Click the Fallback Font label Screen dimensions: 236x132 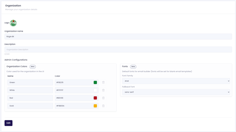pos(128,87)
